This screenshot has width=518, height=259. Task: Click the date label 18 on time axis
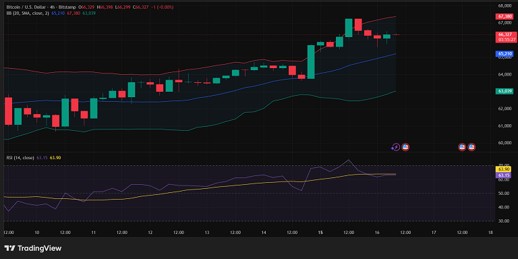(490, 233)
